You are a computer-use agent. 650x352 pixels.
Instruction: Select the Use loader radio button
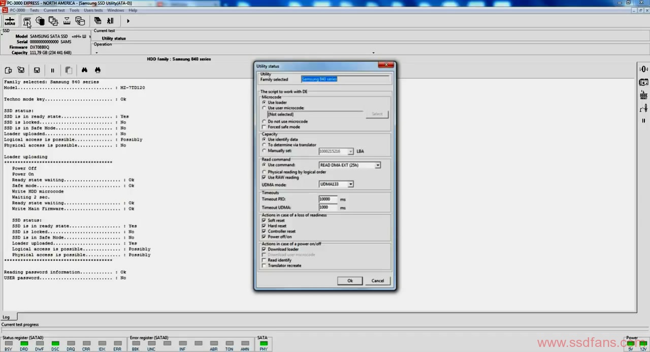point(274,102)
